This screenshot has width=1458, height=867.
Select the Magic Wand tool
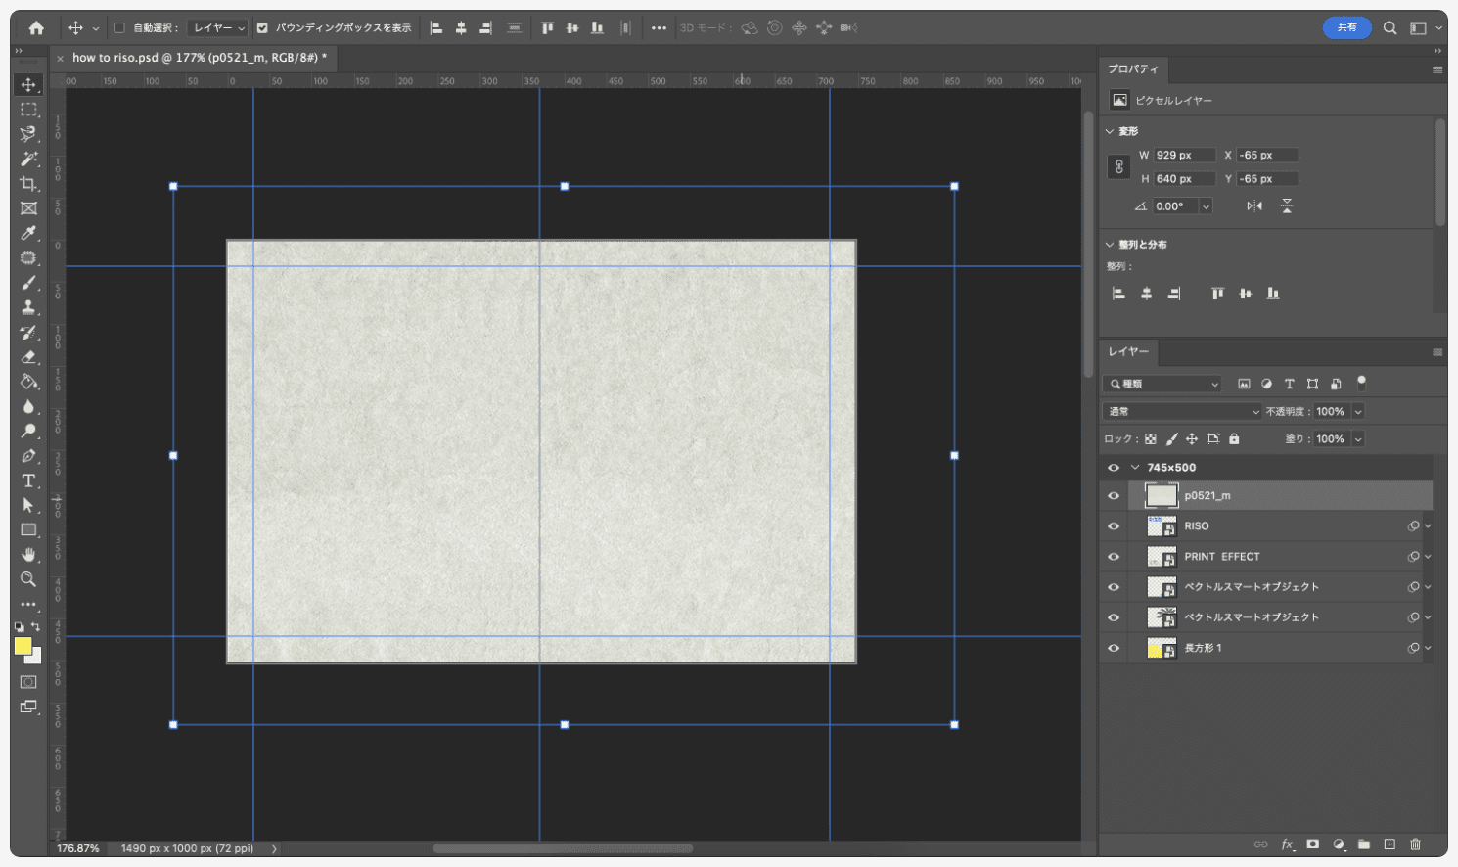[28, 159]
